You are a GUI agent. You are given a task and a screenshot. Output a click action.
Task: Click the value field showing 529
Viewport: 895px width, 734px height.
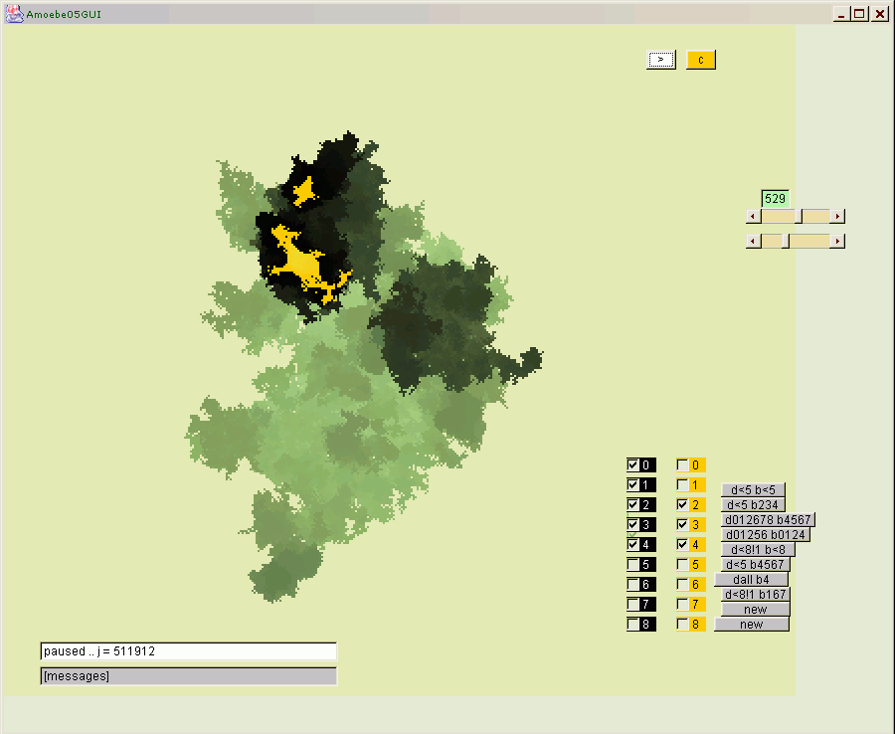tap(775, 199)
